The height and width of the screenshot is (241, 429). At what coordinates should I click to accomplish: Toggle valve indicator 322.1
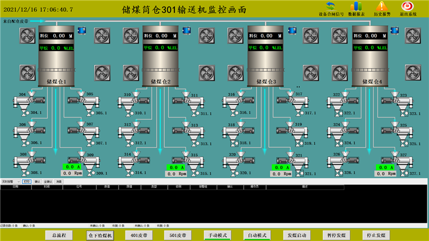click(x=339, y=113)
